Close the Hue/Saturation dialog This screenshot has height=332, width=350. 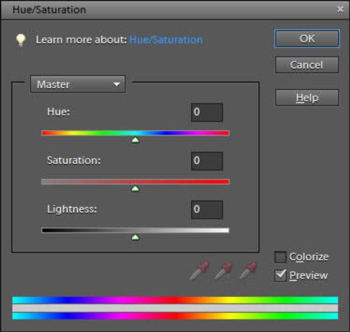pyautogui.click(x=340, y=10)
